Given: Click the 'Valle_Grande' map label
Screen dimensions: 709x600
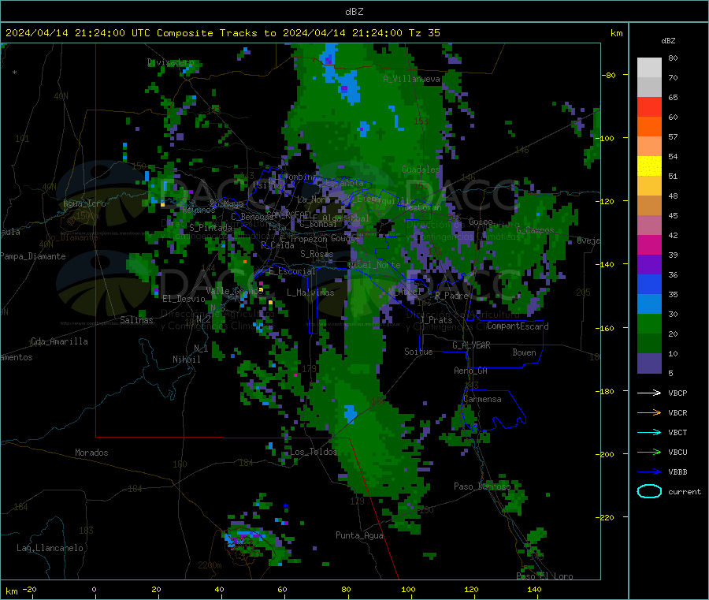Looking at the screenshot, I should (234, 290).
